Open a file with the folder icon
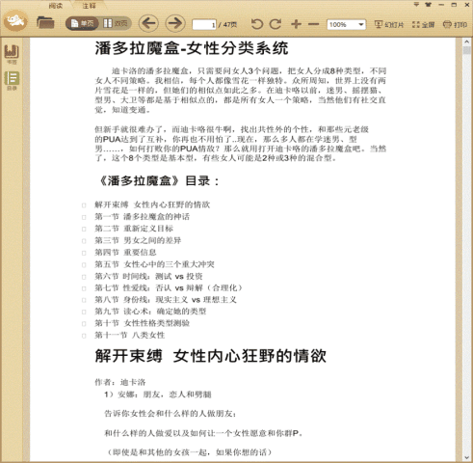Image resolution: width=473 pixels, height=463 pixels. point(45,23)
